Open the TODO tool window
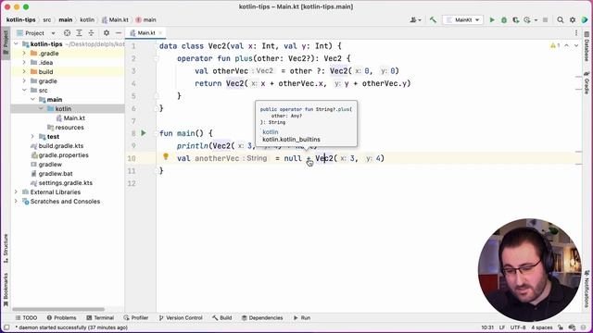Viewport: 593px width, 333px height. (x=26, y=318)
